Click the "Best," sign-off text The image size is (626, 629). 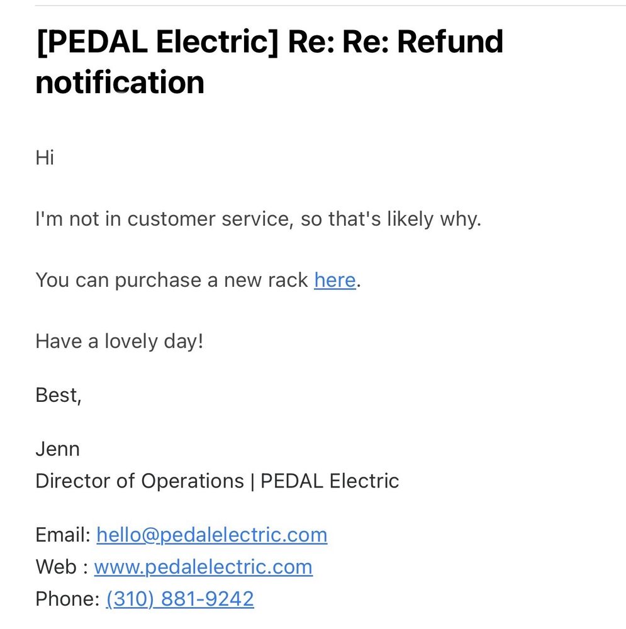[59, 395]
